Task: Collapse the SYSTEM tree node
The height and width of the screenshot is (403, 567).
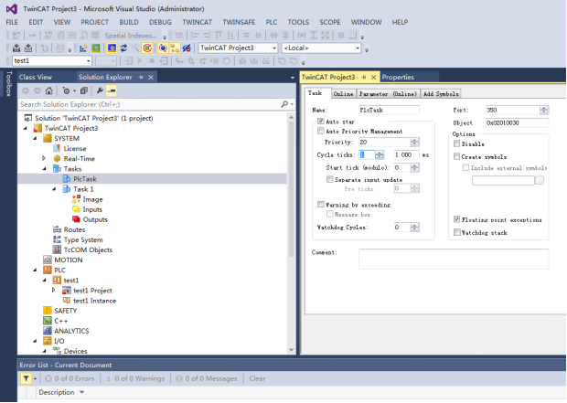Action: pos(35,138)
